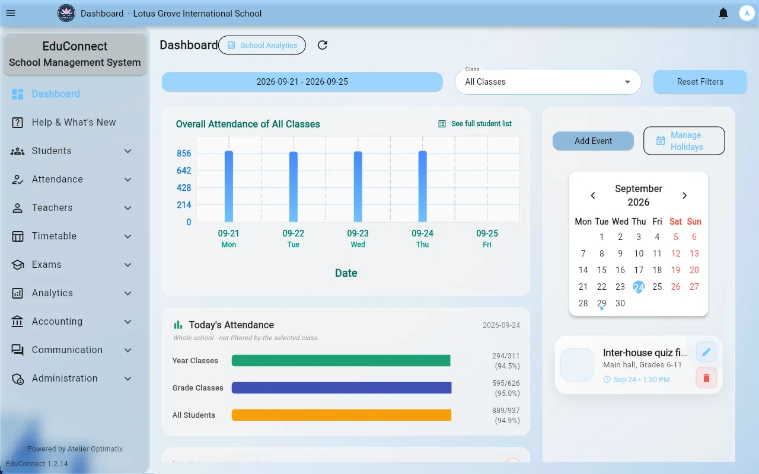Click the Help & What's New question icon
759x474 pixels.
tap(18, 123)
